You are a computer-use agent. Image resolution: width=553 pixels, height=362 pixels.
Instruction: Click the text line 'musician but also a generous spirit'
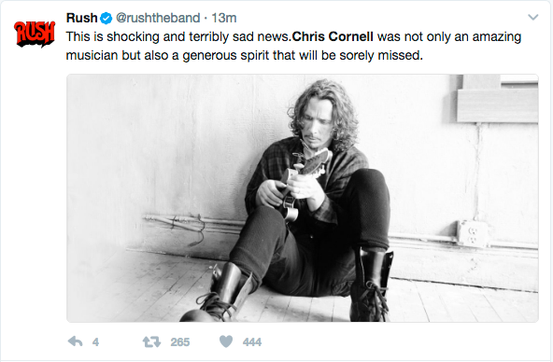pyautogui.click(x=245, y=55)
